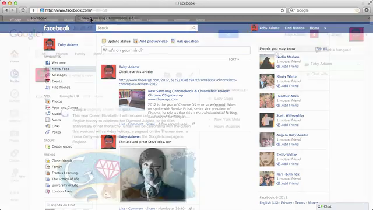Screen dimensions: 373x210
Task: Click the Pokes icon in sidebar
Action: 48,132
